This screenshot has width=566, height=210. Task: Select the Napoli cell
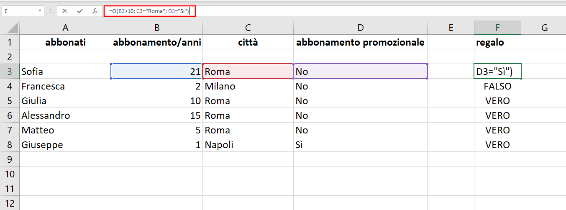point(248,145)
